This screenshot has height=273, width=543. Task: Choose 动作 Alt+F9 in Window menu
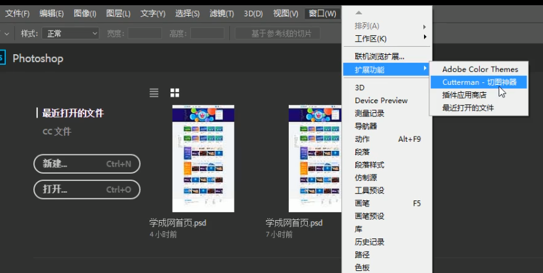[x=387, y=139]
